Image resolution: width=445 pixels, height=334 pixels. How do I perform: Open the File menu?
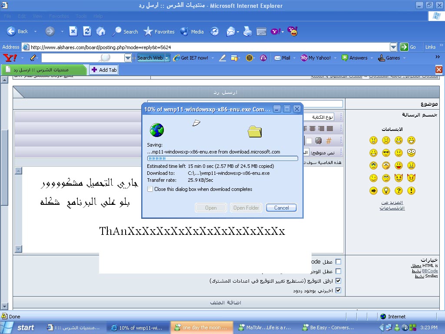tap(8, 16)
